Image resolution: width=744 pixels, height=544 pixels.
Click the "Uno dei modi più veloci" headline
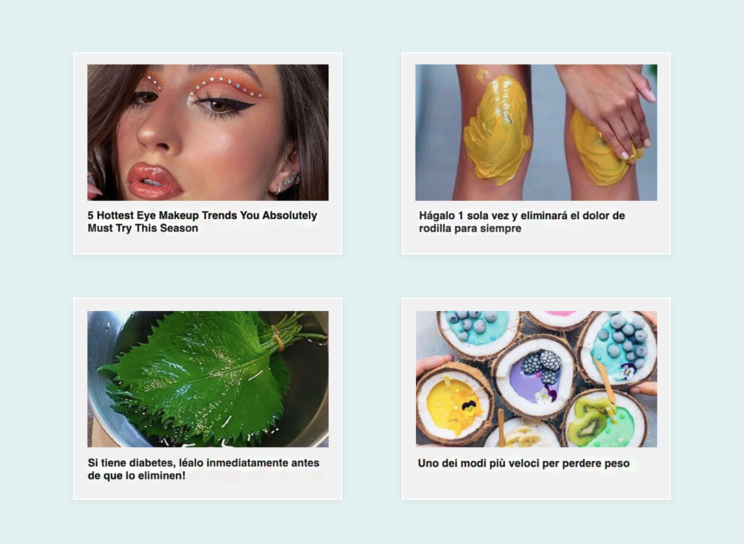524,463
